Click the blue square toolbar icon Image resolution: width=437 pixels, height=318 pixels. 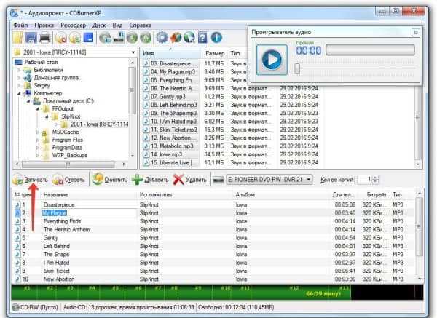click(88, 37)
